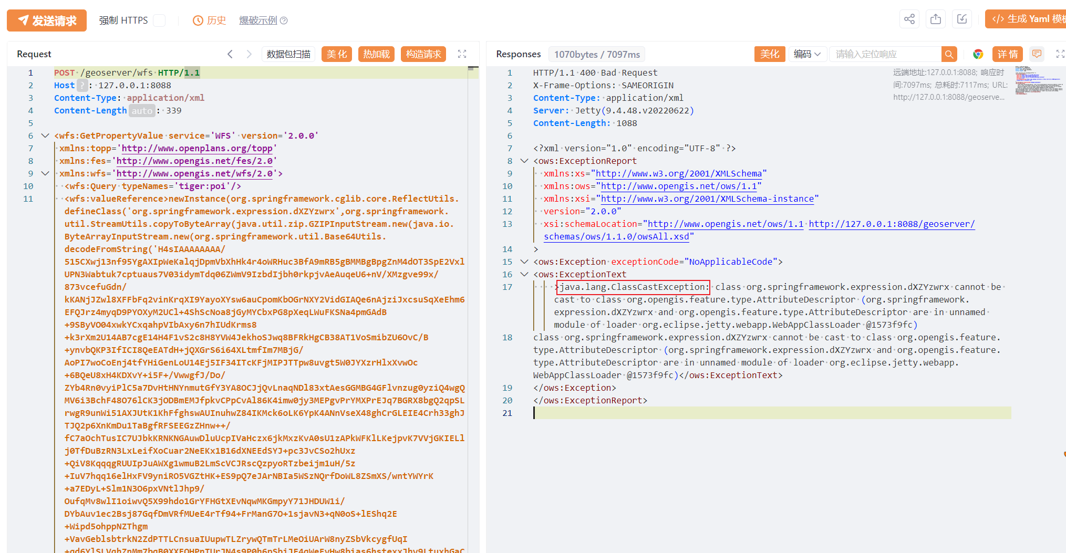This screenshot has width=1066, height=553.
Task: Click the help icon beside 爆破示例
Action: pos(284,20)
